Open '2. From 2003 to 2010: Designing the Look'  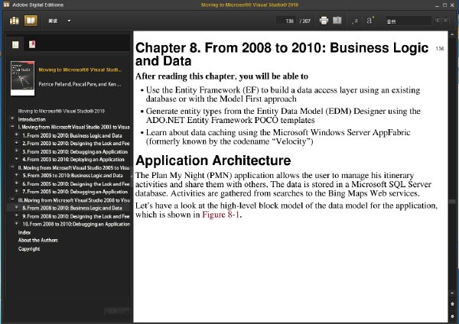pos(76,144)
